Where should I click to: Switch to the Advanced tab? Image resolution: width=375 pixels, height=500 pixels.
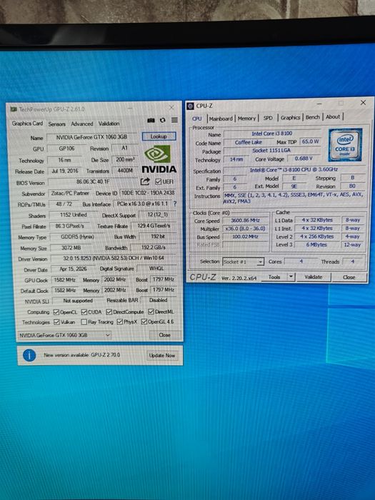[82, 124]
